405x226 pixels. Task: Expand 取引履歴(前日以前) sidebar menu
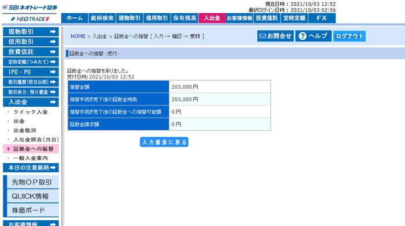tap(31, 82)
